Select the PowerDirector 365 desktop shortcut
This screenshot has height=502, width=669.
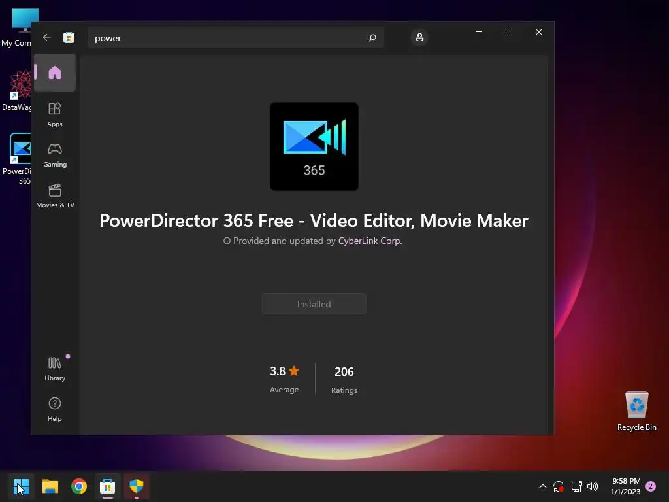pyautogui.click(x=17, y=159)
